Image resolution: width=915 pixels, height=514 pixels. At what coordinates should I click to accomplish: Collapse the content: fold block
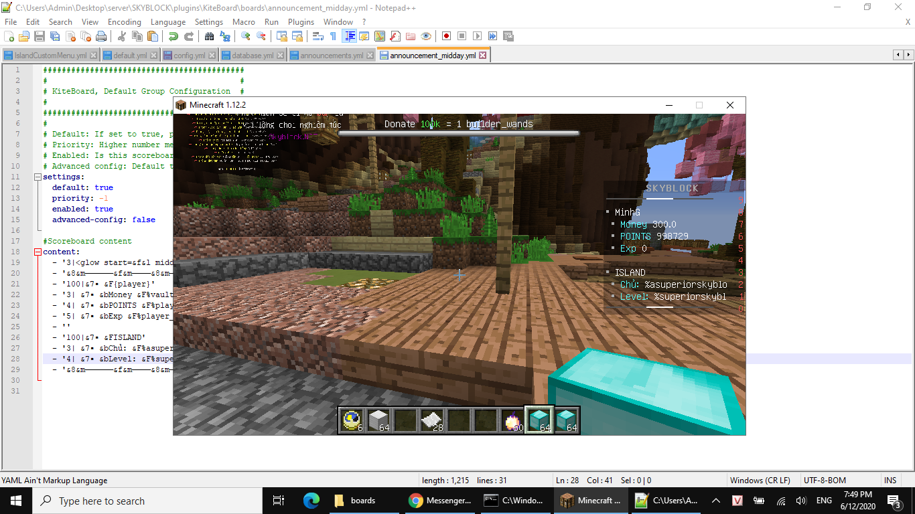click(x=38, y=252)
